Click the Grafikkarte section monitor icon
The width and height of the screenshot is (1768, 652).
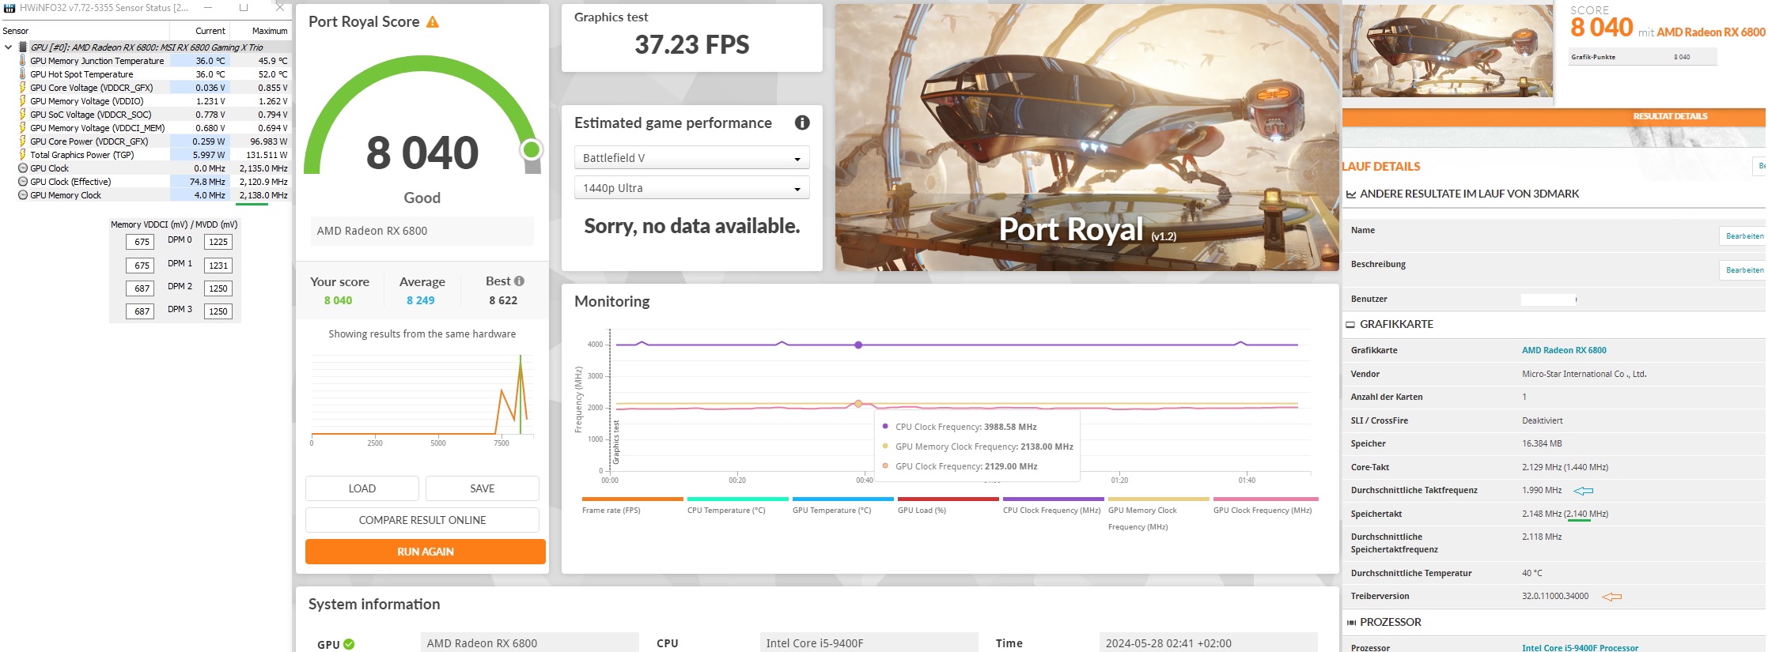pos(1350,325)
